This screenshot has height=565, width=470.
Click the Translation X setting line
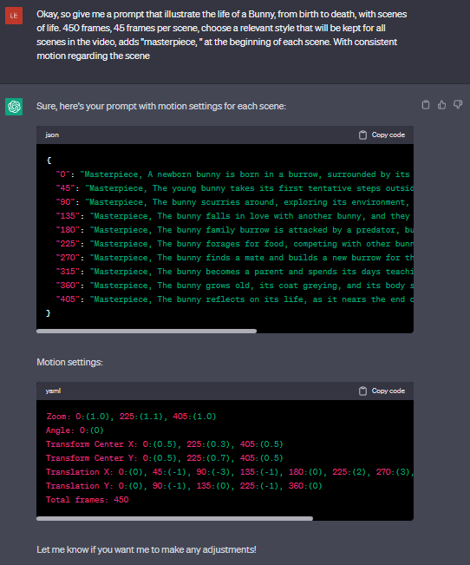click(230, 472)
